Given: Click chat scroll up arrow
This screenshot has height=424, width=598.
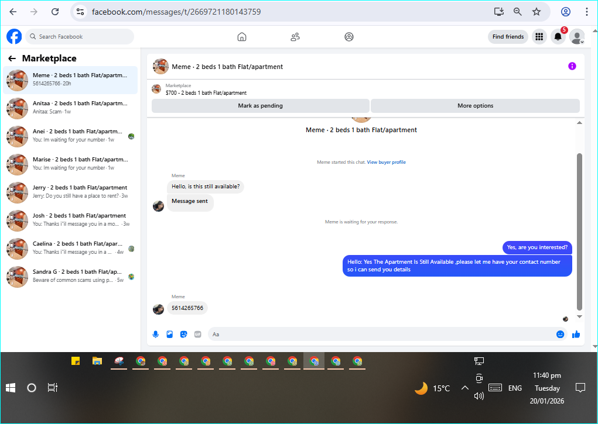Looking at the screenshot, I should 579,123.
